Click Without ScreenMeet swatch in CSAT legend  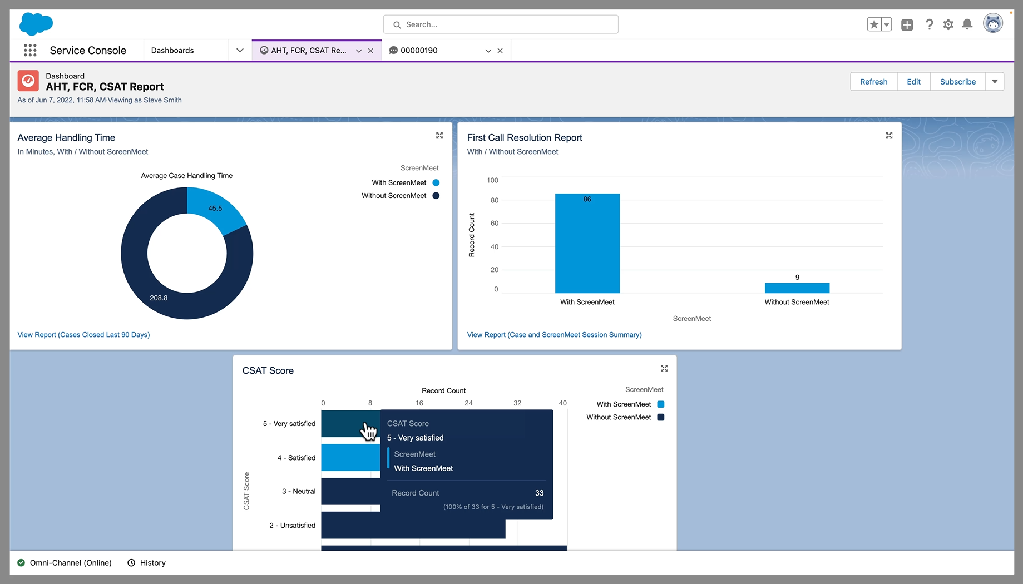661,417
